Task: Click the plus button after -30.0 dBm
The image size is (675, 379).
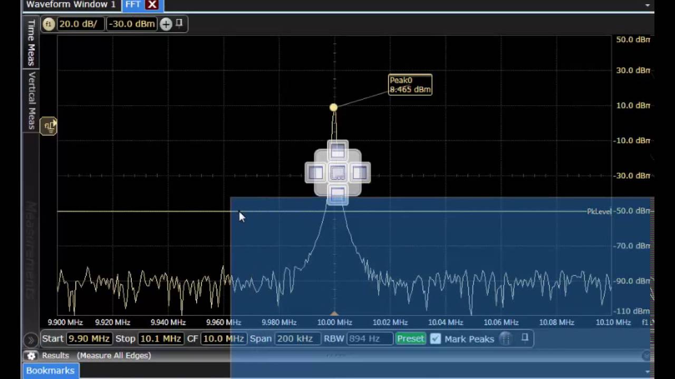Action: coord(166,24)
